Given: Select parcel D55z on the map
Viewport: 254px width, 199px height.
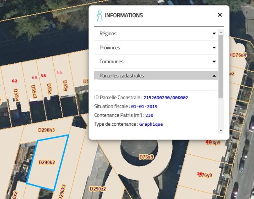Looking at the screenshot, I should pyautogui.click(x=49, y=89).
